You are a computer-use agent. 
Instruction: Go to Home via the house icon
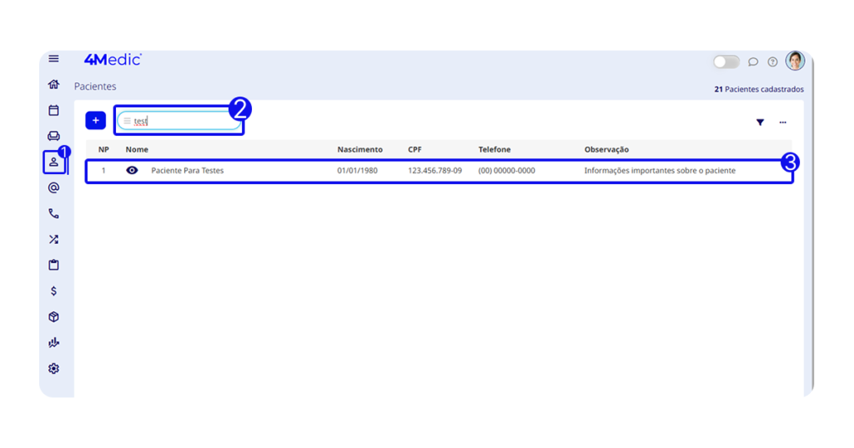pyautogui.click(x=53, y=84)
